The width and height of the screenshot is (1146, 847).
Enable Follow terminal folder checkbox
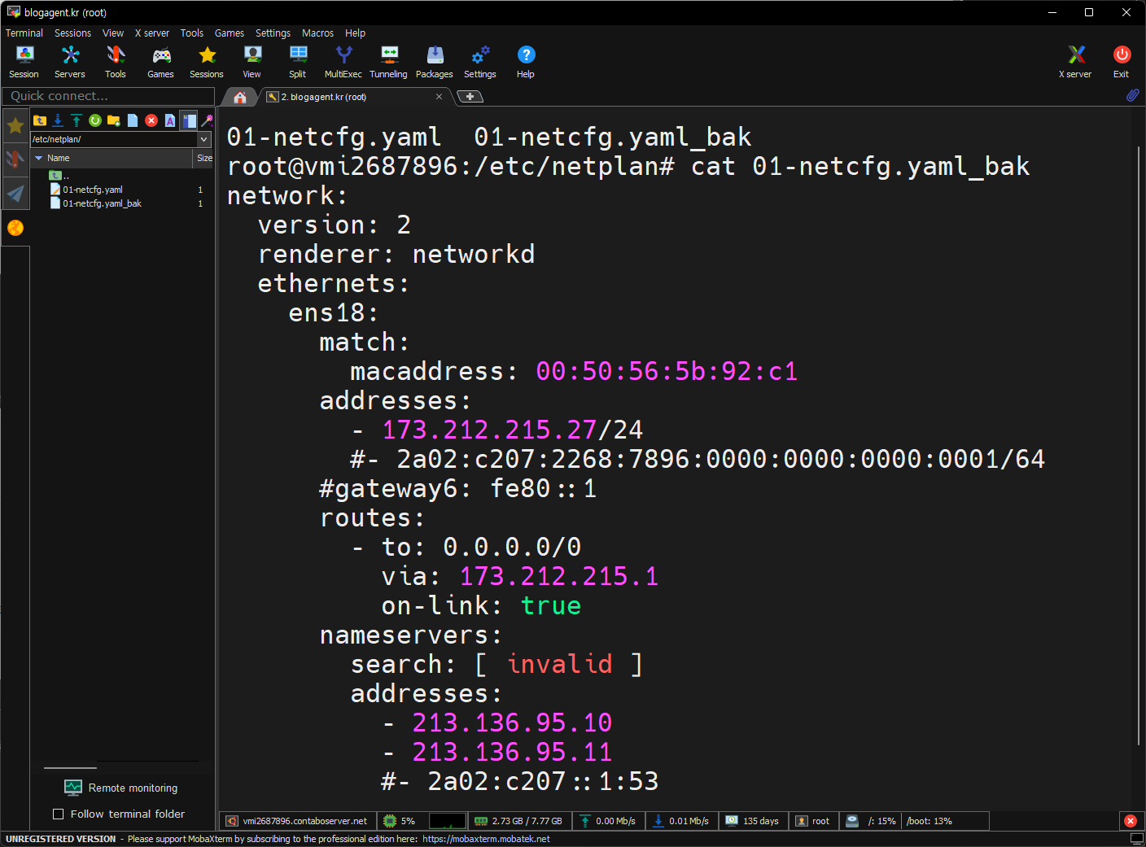tap(59, 814)
